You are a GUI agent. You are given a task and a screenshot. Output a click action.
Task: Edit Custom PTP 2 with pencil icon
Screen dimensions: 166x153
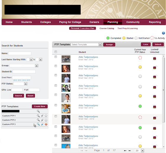click(42, 120)
